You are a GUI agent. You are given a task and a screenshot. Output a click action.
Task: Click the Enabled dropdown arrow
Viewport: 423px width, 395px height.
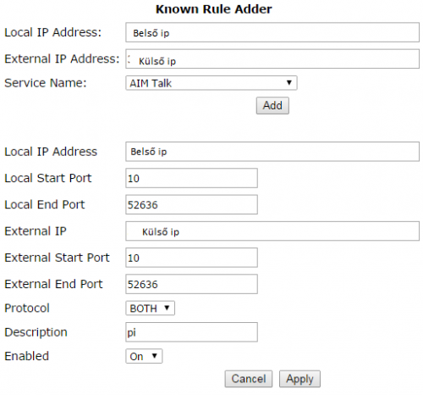click(x=155, y=356)
